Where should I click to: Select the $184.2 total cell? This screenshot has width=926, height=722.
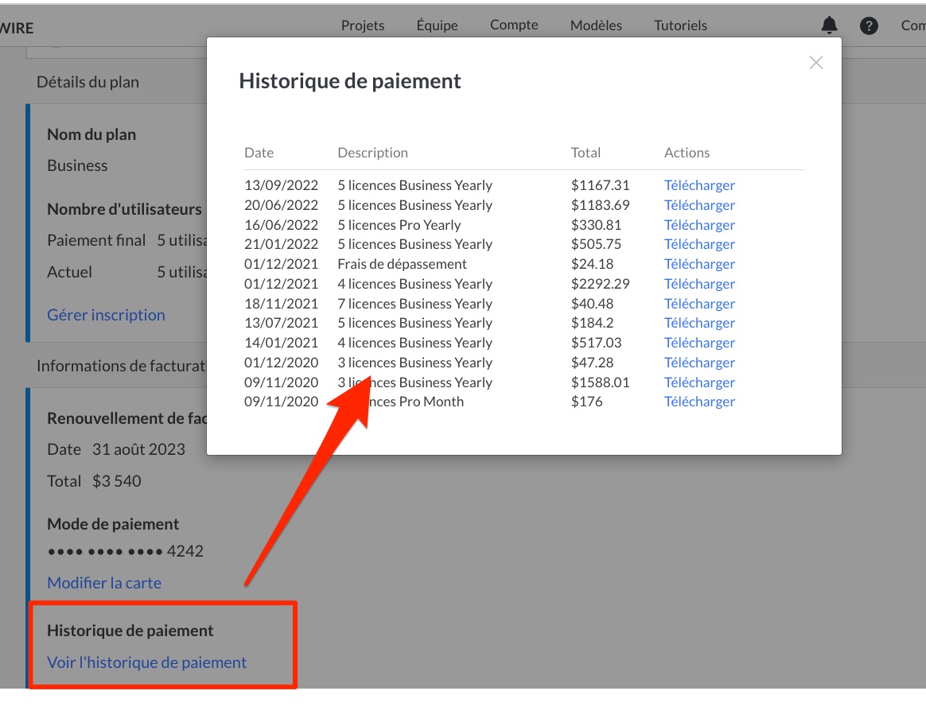pos(592,323)
